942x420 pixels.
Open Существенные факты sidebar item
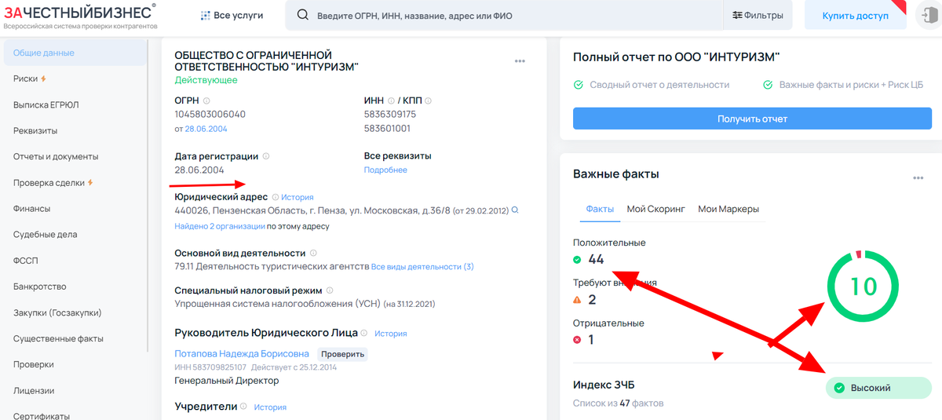(x=58, y=338)
